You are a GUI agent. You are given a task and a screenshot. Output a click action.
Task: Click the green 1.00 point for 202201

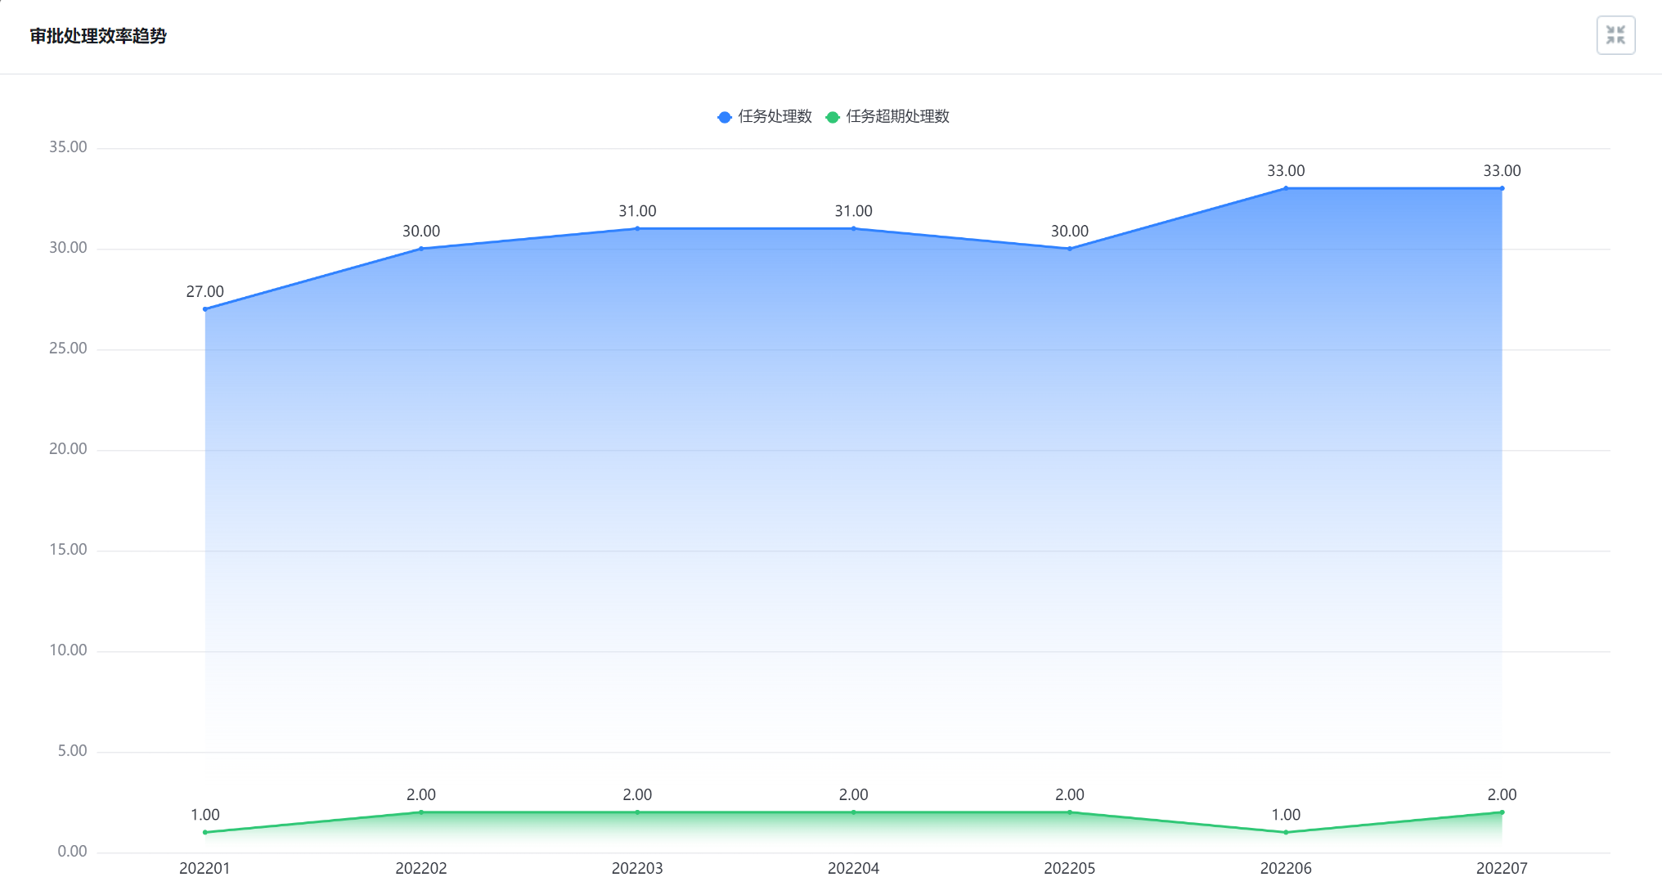(205, 832)
